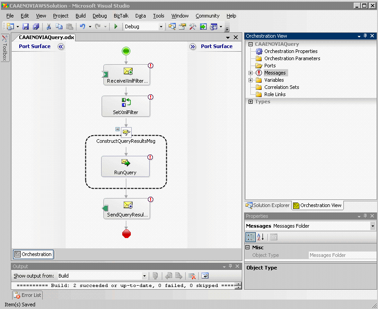Image resolution: width=378 pixels, height=309 pixels.
Task: Open the BizTalk menu
Action: pos(121,16)
